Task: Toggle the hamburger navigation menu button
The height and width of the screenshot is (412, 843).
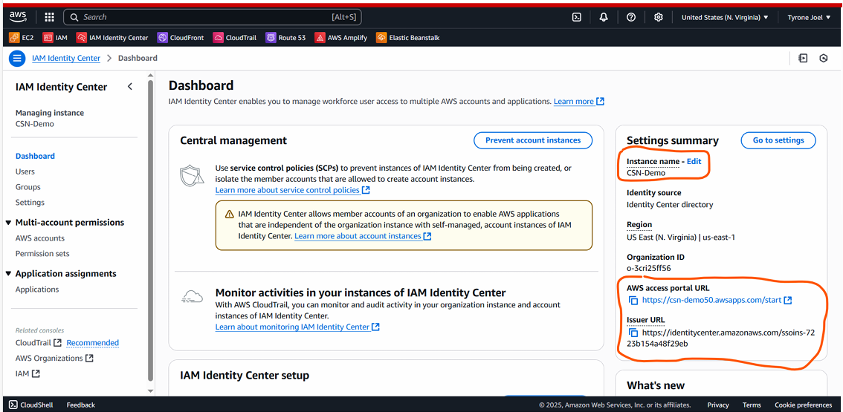Action: point(17,58)
